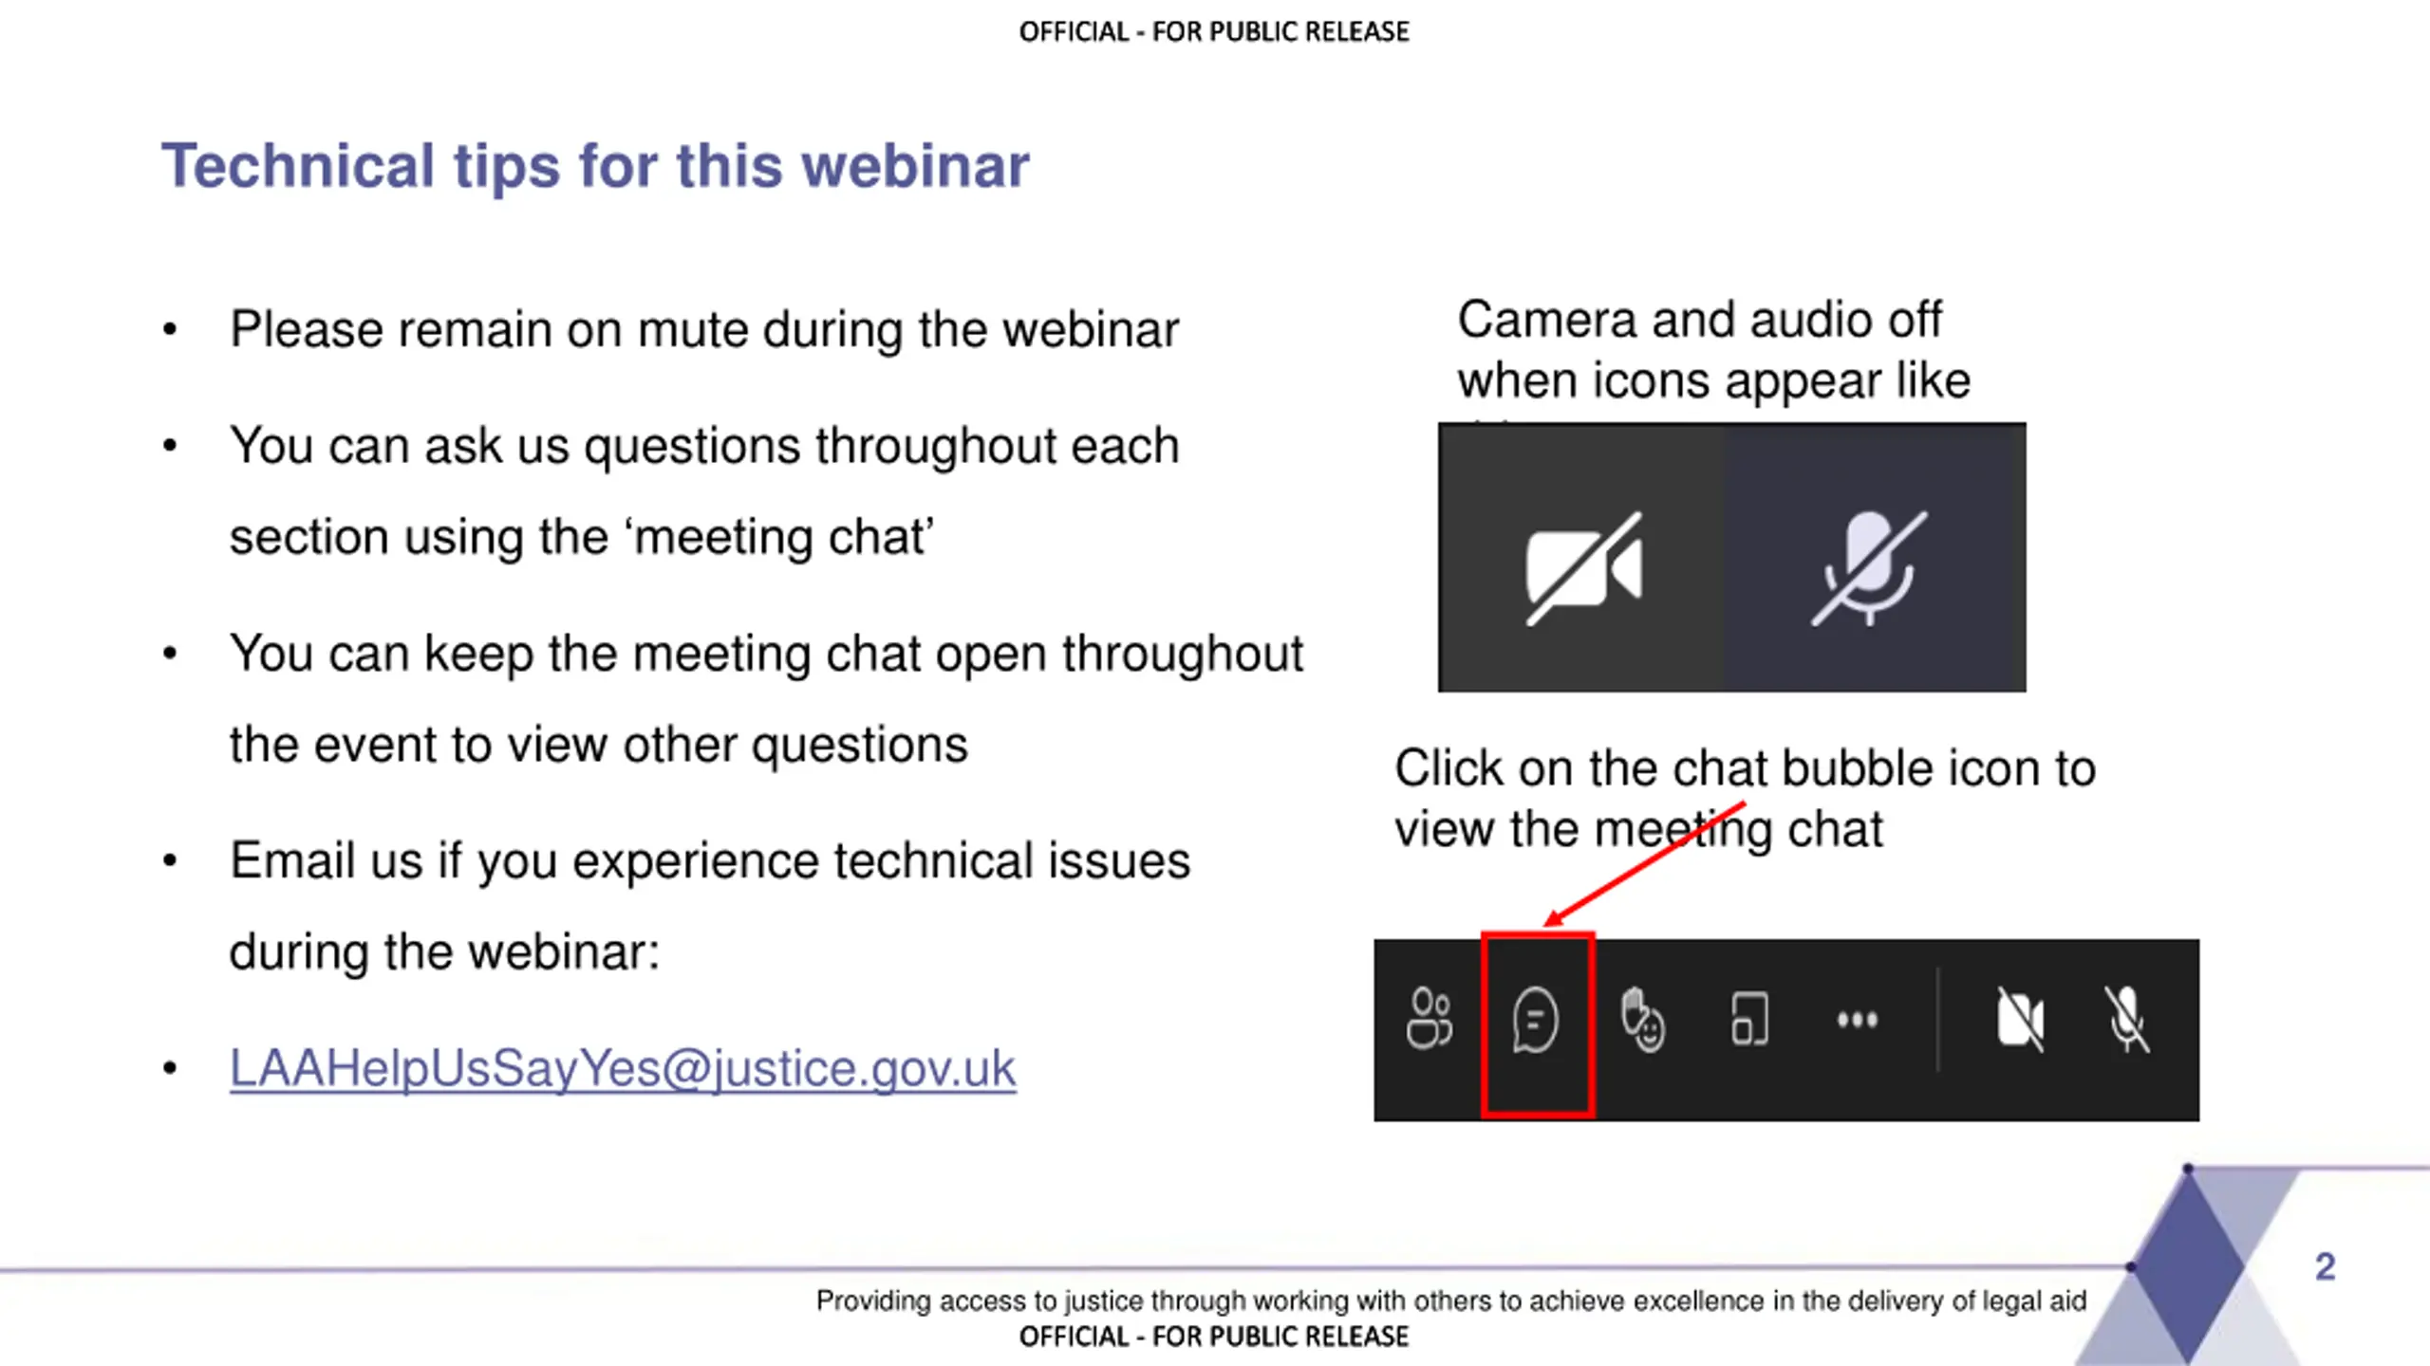This screenshot has width=2430, height=1366.
Task: Click the text 'the event to view other questions'
Action: (599, 745)
